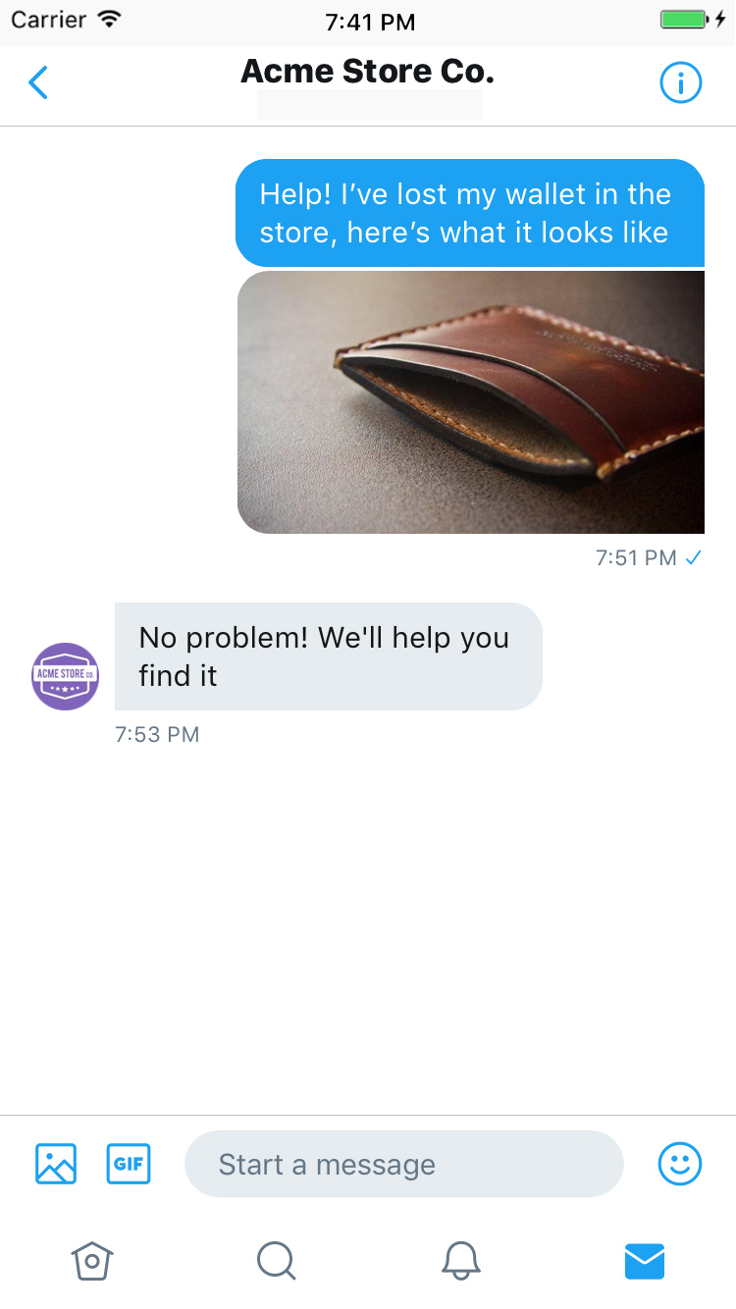Viewport: 736px width, 1309px height.
Task: Tap the Start a message field
Action: point(404,1164)
